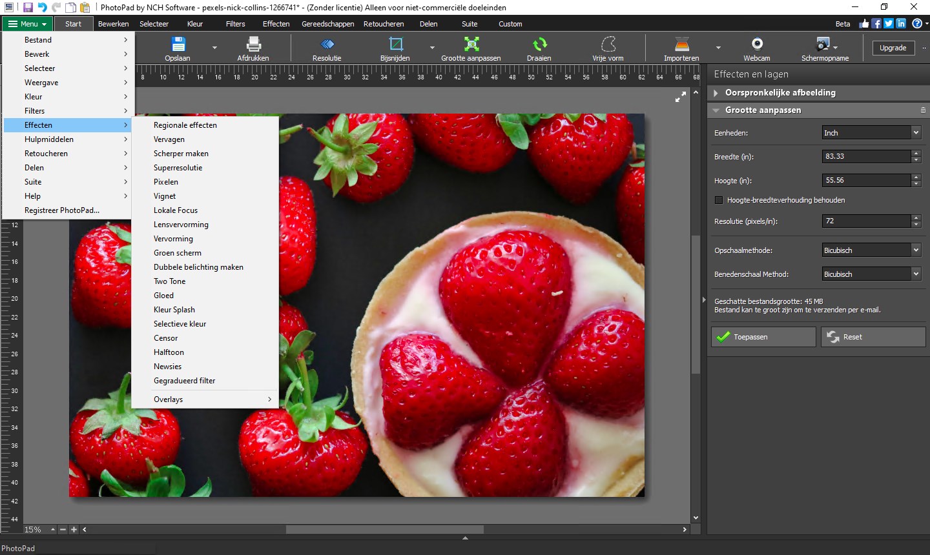The width and height of the screenshot is (930, 555).
Task: Click the canvas horizontal scrollbar thumb
Action: coord(384,529)
